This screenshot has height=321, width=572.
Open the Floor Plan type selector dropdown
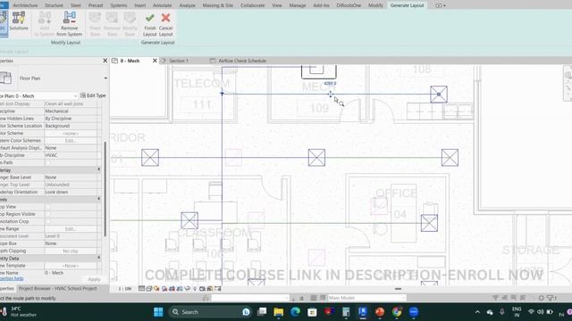(105, 78)
